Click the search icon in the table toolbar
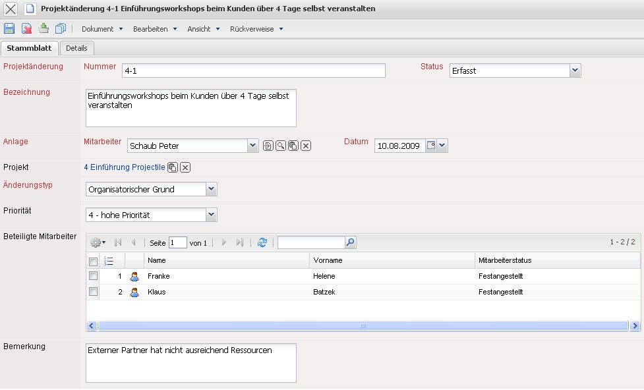 tap(351, 242)
